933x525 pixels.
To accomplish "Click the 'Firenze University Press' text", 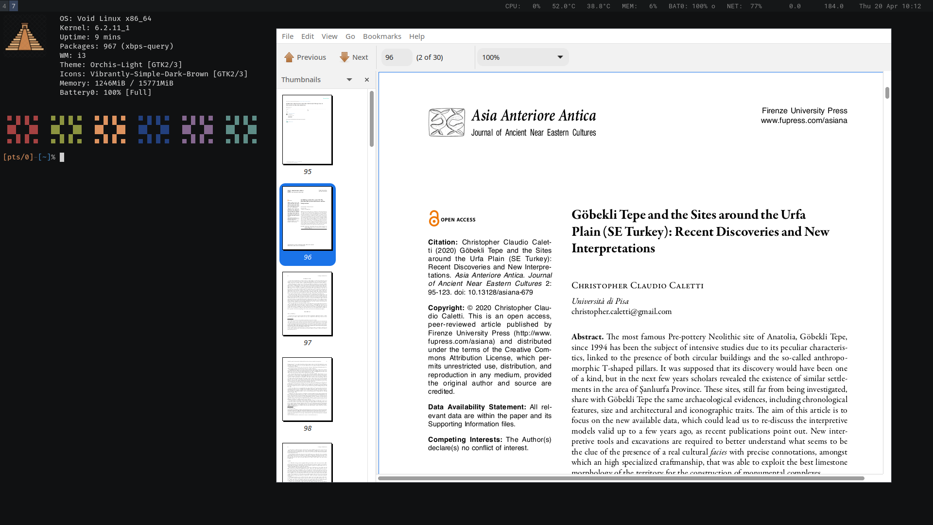I will [804, 111].
